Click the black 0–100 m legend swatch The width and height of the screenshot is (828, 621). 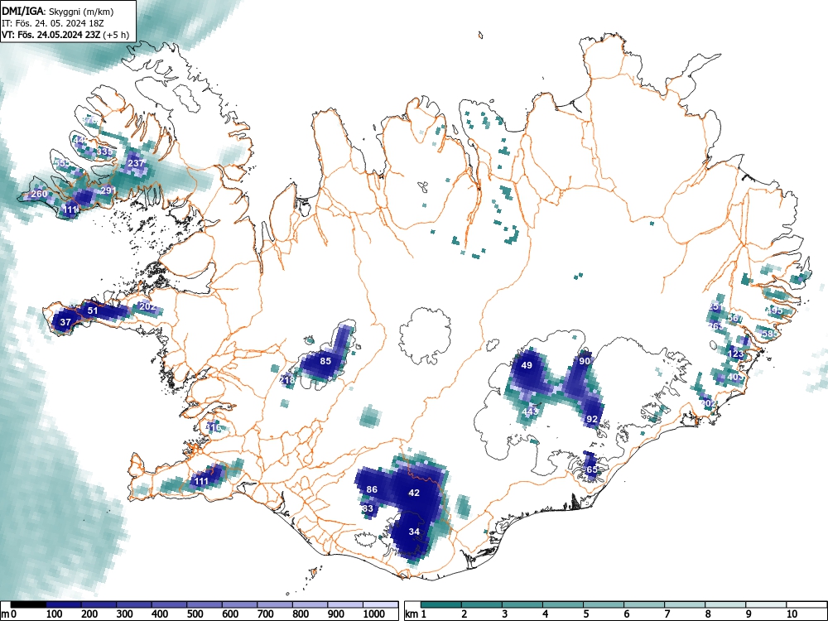point(28,604)
